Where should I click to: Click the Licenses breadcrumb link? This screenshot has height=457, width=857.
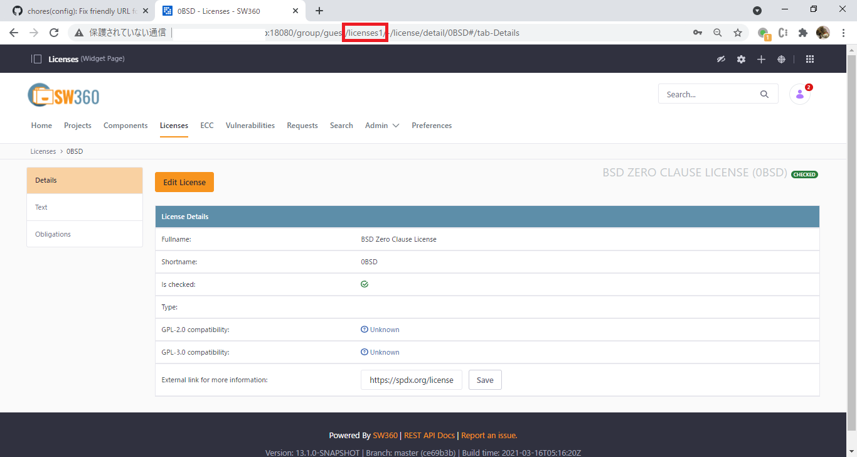(x=43, y=151)
